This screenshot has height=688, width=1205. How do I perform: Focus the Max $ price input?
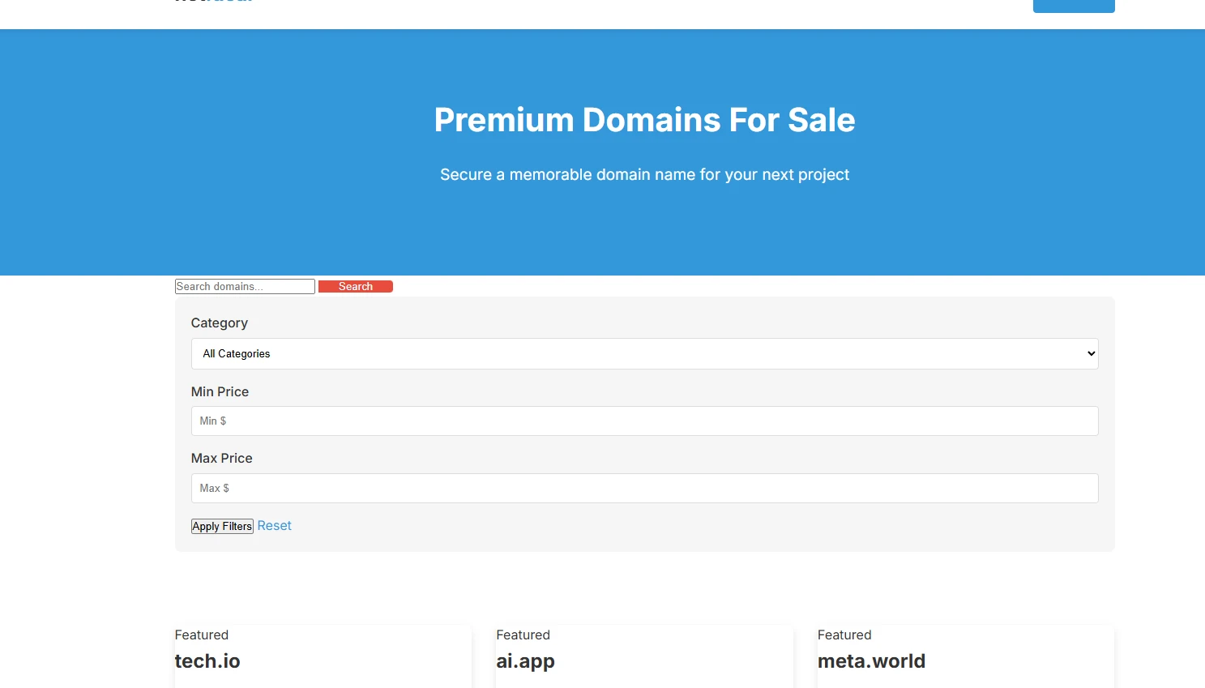(x=644, y=489)
